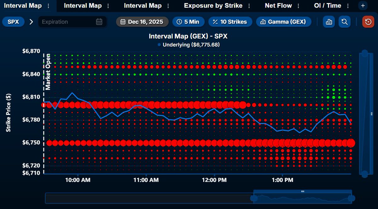Click the Expiration input field
378x209 pixels.
pyautogui.click(x=72, y=22)
